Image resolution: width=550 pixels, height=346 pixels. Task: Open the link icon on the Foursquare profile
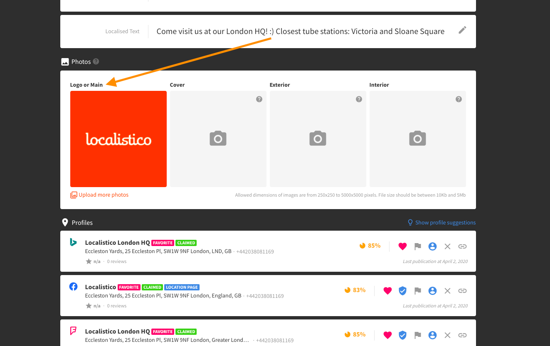tap(462, 335)
